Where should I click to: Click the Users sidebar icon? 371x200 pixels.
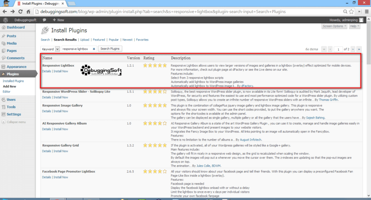(x=4, y=100)
